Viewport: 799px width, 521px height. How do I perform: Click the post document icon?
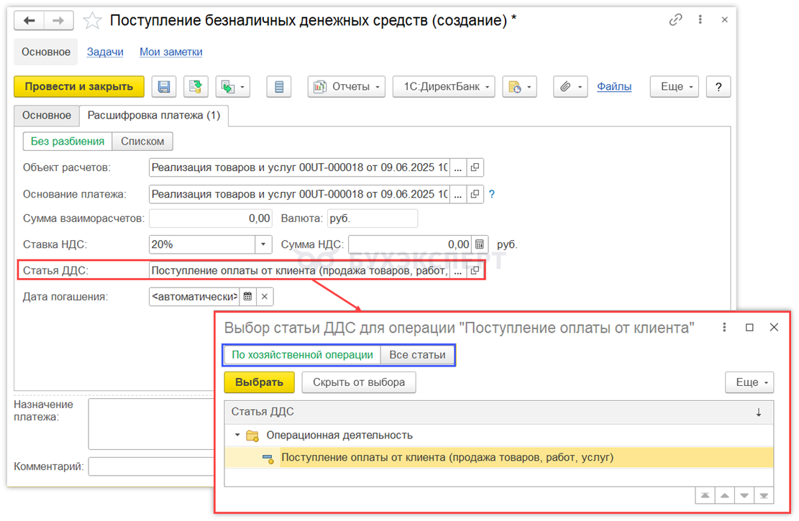[x=194, y=87]
